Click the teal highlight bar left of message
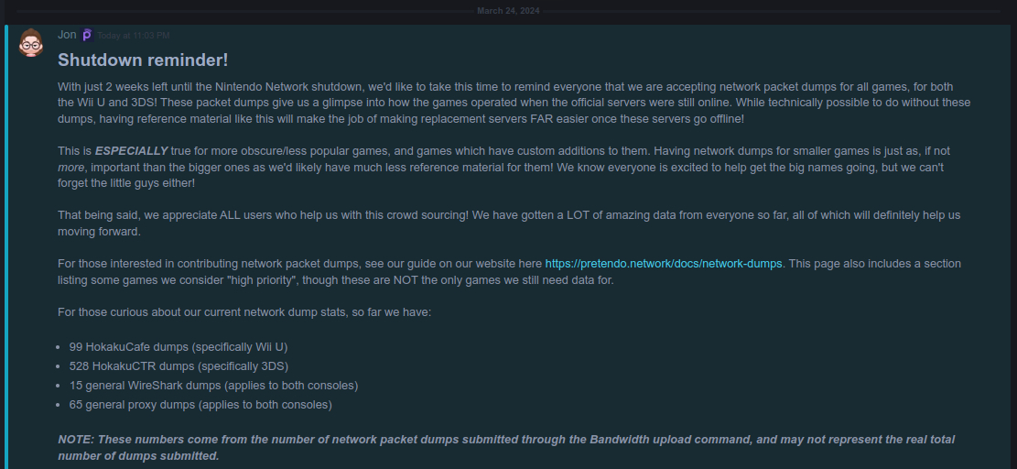The height and width of the screenshot is (469, 1017). point(6,247)
